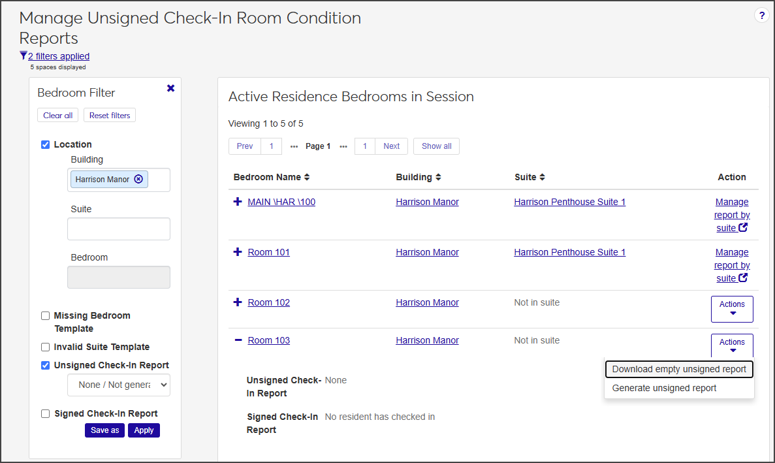Uncheck the Location filter checkbox
This screenshot has width=775, height=463.
click(x=46, y=144)
